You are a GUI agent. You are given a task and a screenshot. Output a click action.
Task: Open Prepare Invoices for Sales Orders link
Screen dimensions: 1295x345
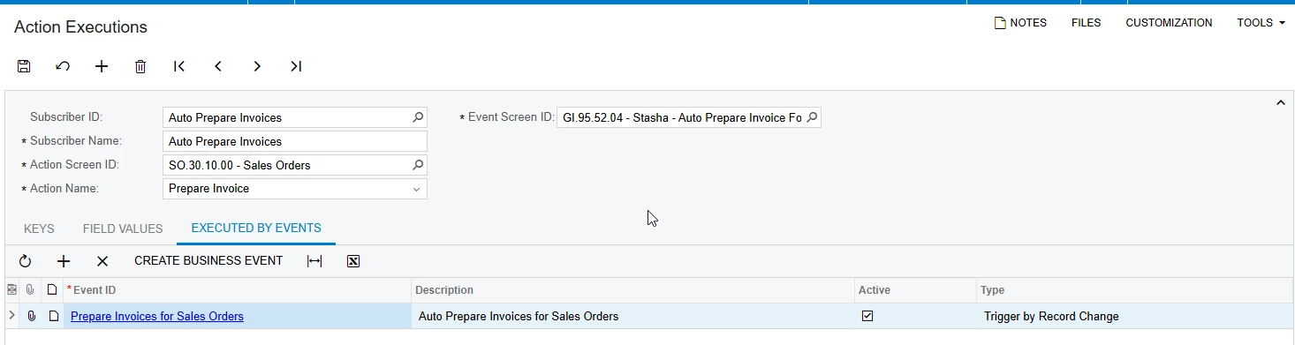coord(157,316)
